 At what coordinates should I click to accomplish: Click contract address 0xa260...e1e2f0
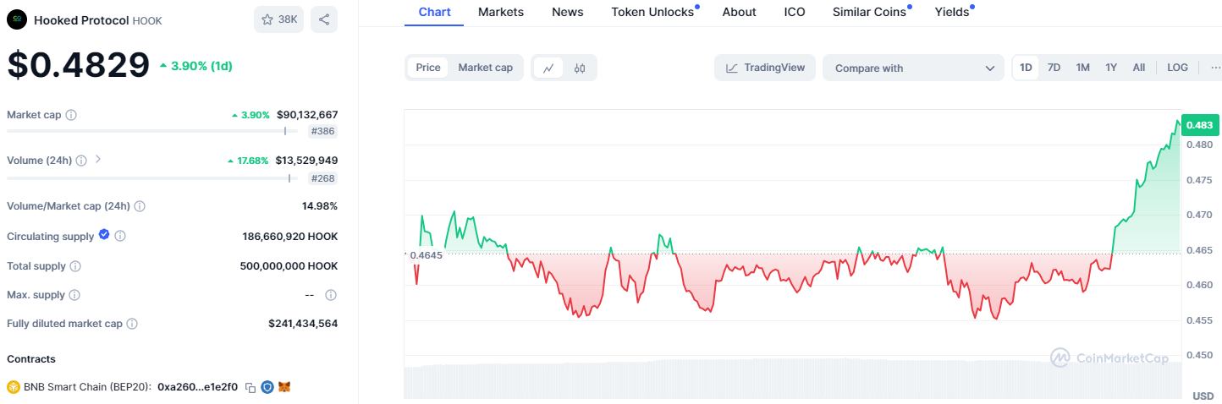pyautogui.click(x=197, y=387)
